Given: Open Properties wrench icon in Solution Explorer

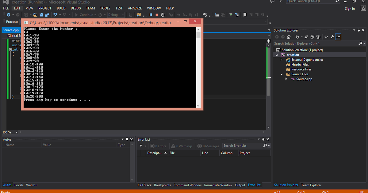Looking at the screenshot, I should pos(332,37).
